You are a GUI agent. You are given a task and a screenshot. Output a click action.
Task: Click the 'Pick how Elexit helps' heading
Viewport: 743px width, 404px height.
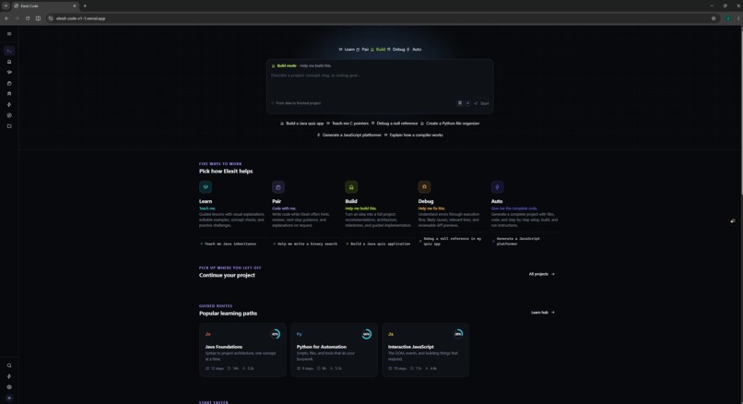(226, 172)
